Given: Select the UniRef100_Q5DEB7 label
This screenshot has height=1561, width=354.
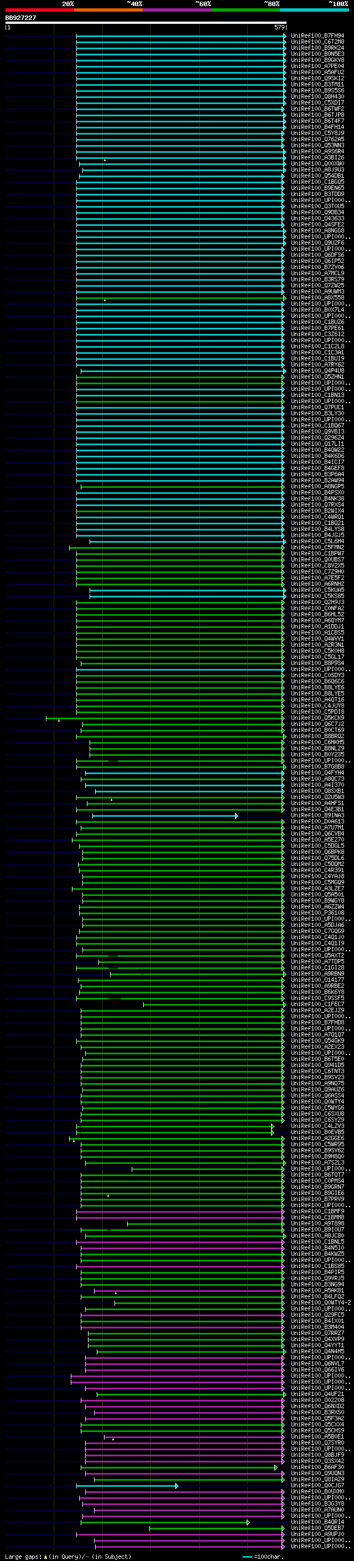Looking at the screenshot, I should tap(317, 1528).
